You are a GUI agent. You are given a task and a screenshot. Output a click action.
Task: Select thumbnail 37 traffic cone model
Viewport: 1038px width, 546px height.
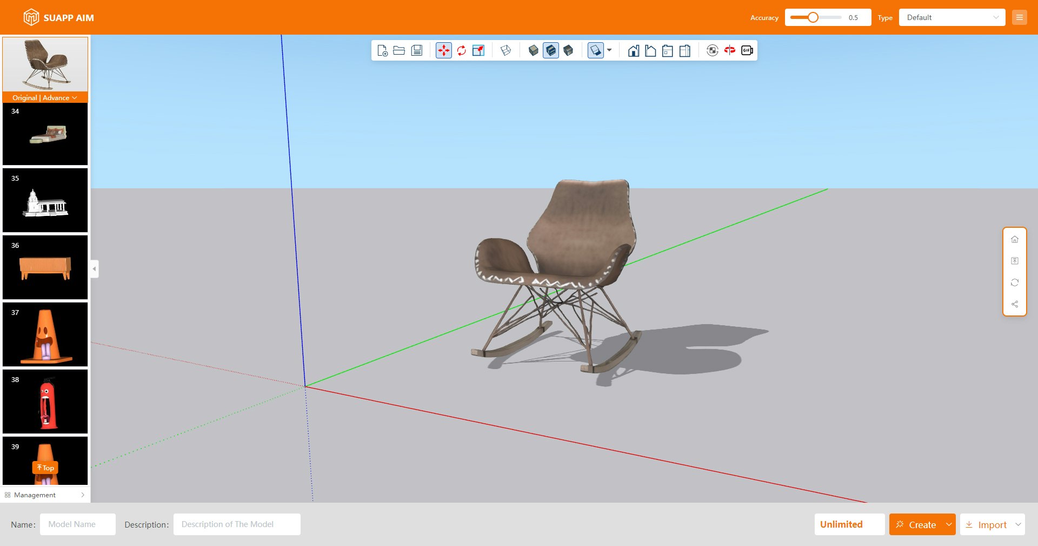[x=45, y=334]
